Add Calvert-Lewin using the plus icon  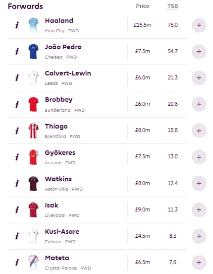tap(199, 78)
